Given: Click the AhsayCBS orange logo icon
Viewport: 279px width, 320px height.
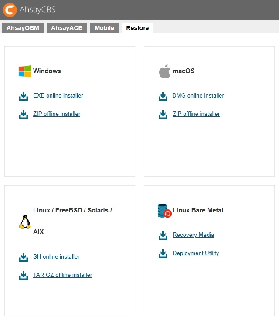Looking at the screenshot, I should [10, 10].
